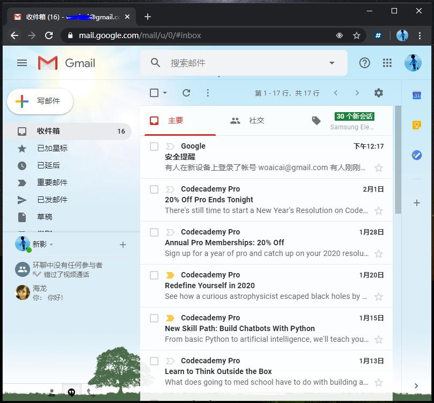
Task: Refresh the inbox
Action: coord(186,92)
